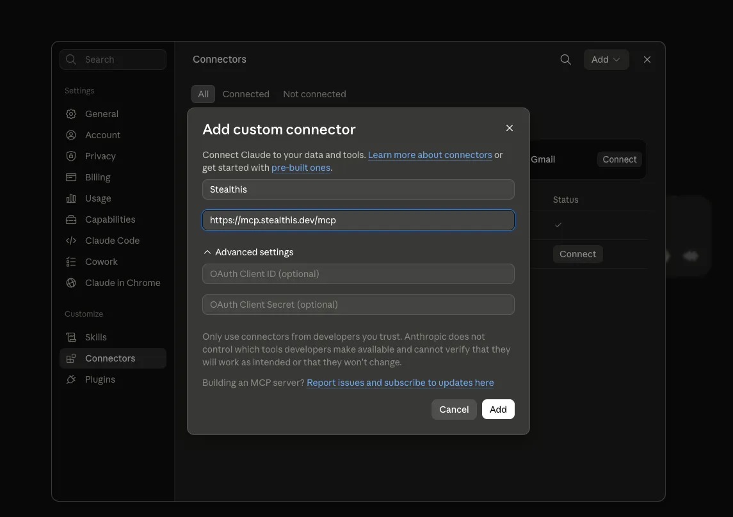
Task: Open the Skills page
Action: point(113,337)
